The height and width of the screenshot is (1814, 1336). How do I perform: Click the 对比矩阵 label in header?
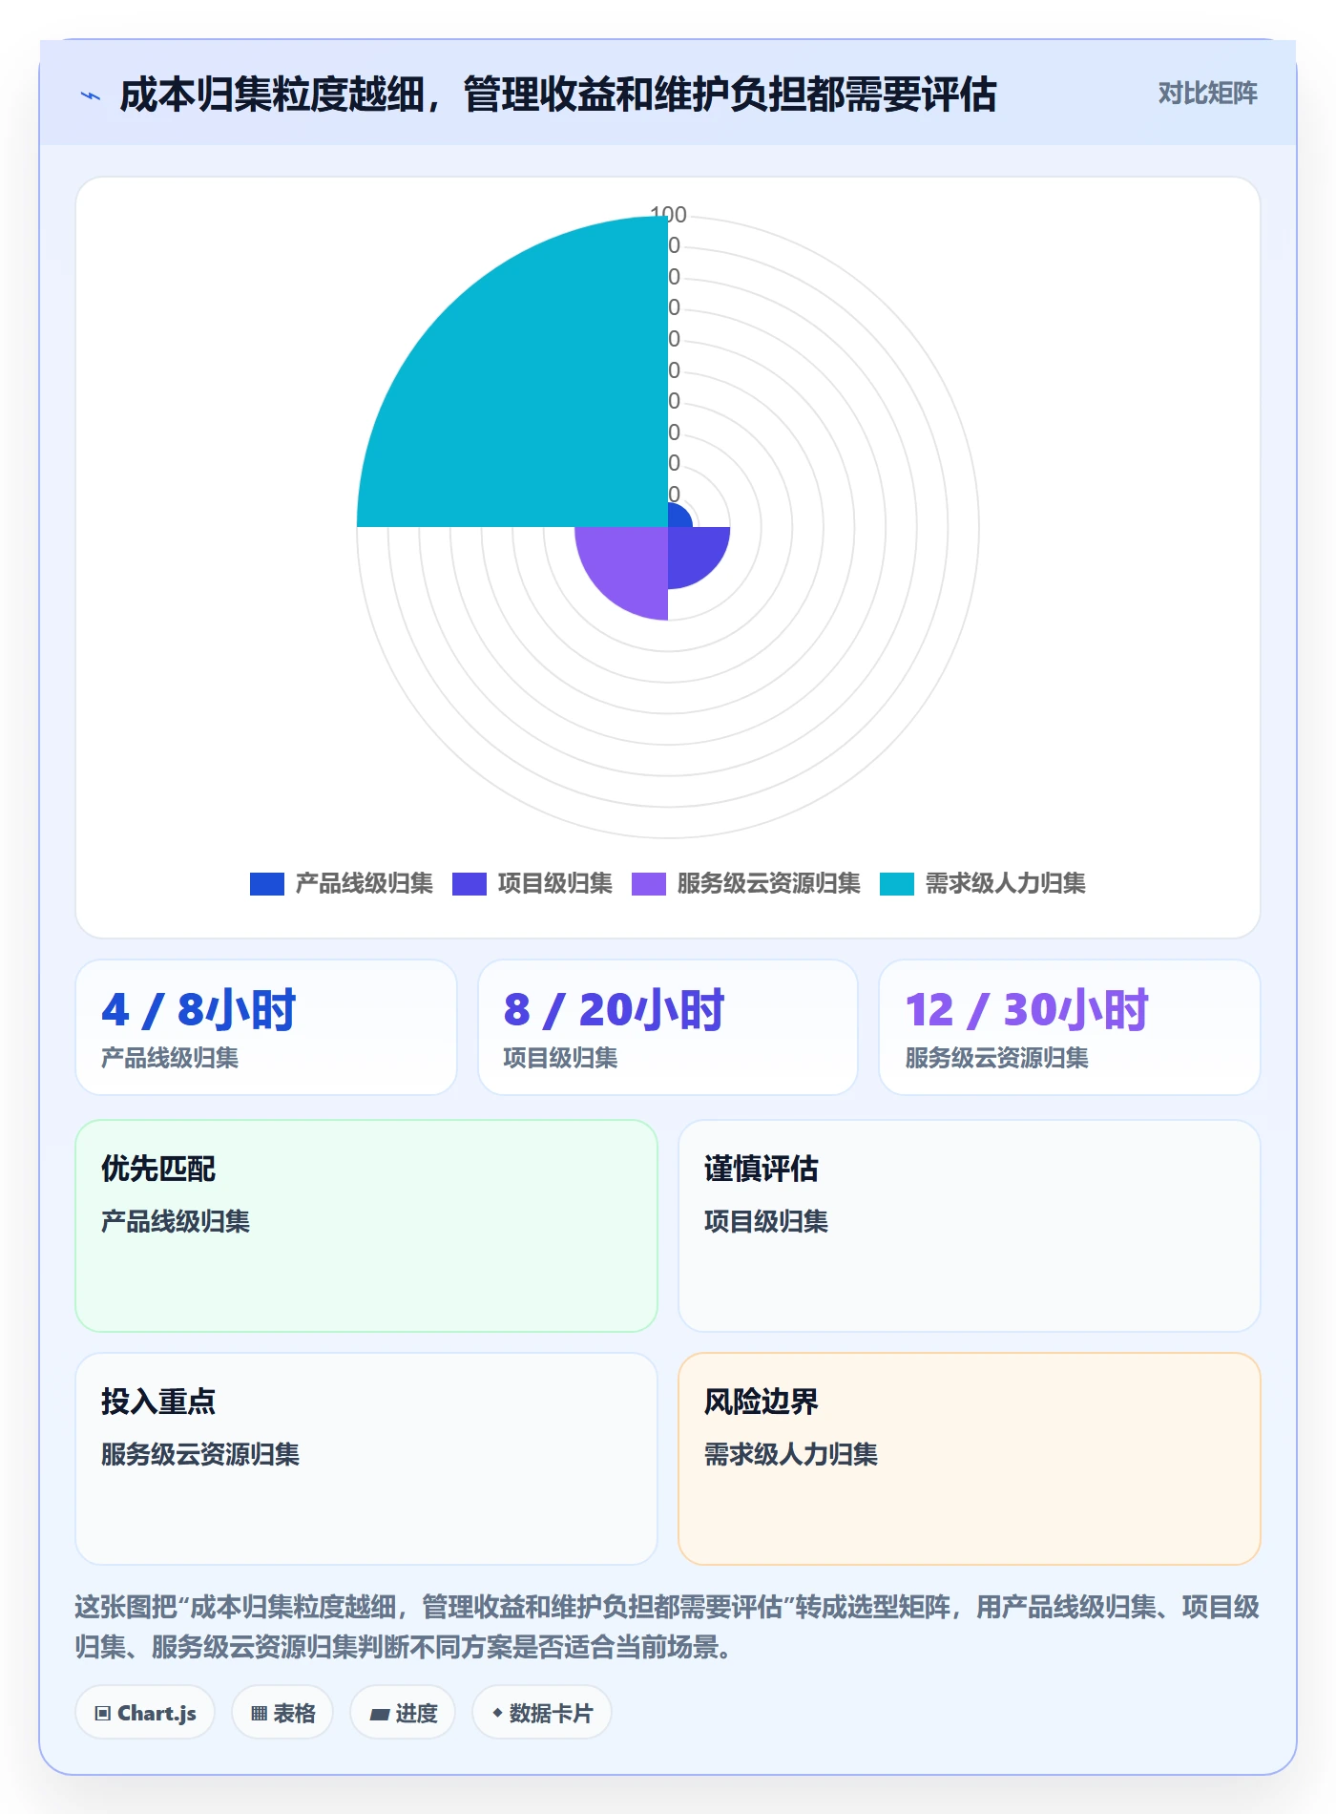[x=1207, y=94]
